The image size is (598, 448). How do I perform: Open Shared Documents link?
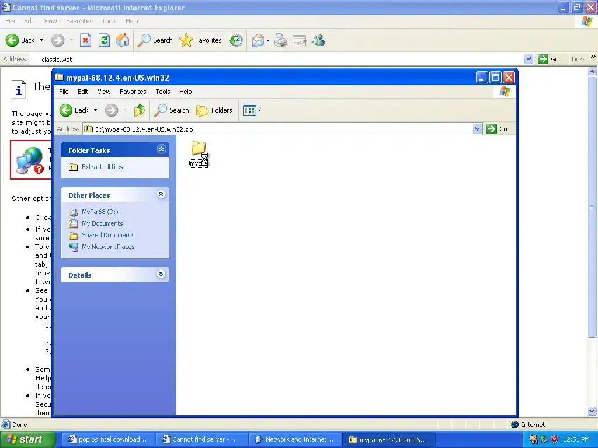[x=108, y=235]
